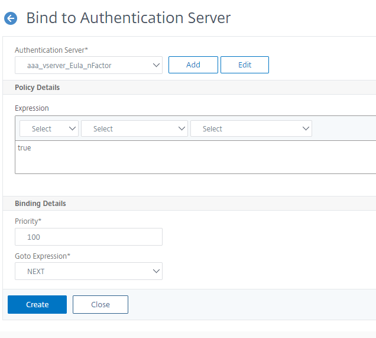This screenshot has height=338, width=376.
Task: Open the middle Select expression dropdown
Action: point(134,128)
